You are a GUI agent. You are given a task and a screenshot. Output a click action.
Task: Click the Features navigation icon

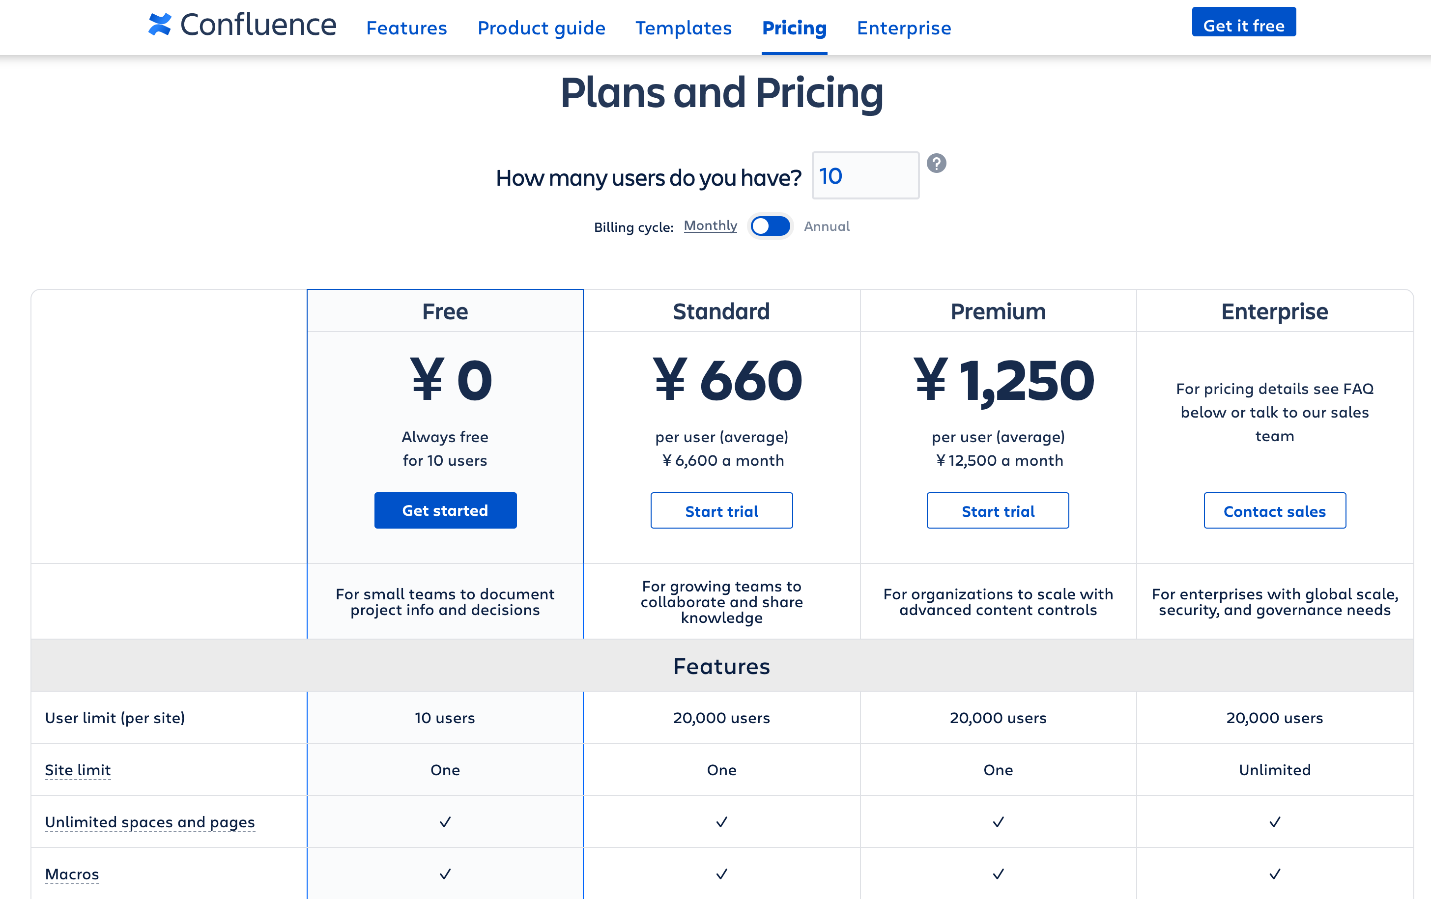(x=407, y=26)
